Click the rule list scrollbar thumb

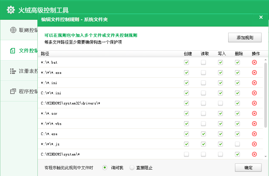pos(265,95)
